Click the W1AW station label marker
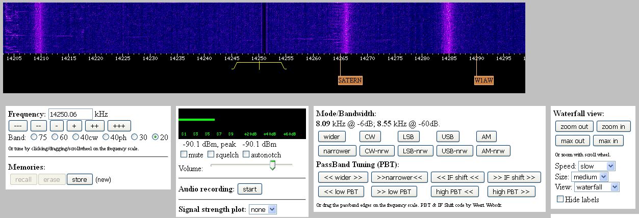639x218 pixels. coord(483,80)
